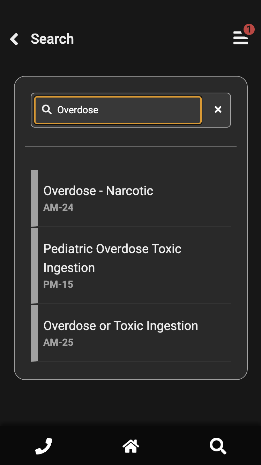Click the PM-15 protocol code label
This screenshot has width=261, height=465.
[58, 285]
